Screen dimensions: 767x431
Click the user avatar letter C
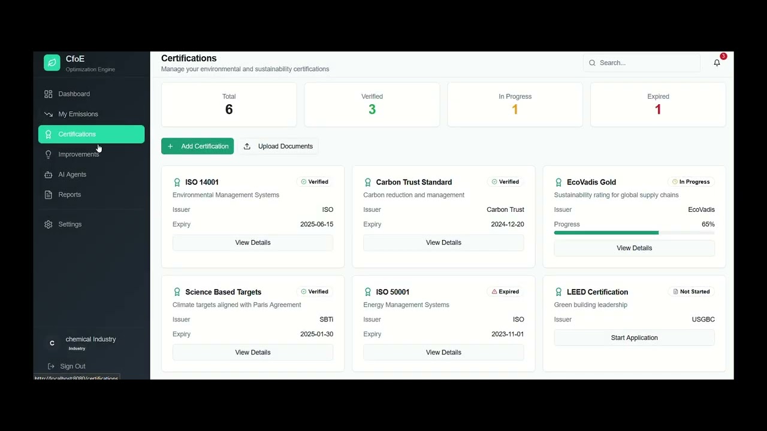[x=52, y=343]
